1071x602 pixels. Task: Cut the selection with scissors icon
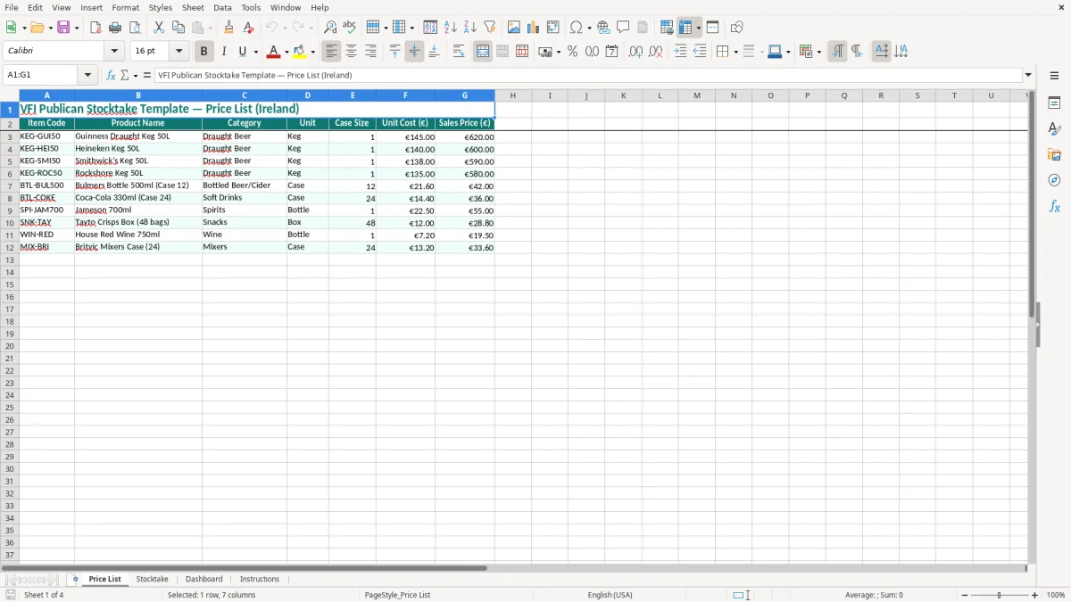pyautogui.click(x=159, y=28)
